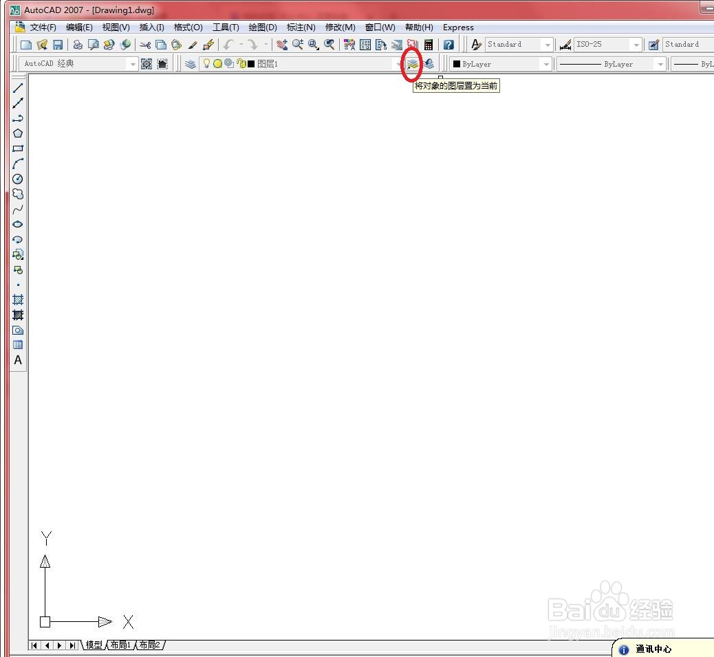Select the Line drawing tool

click(x=18, y=88)
